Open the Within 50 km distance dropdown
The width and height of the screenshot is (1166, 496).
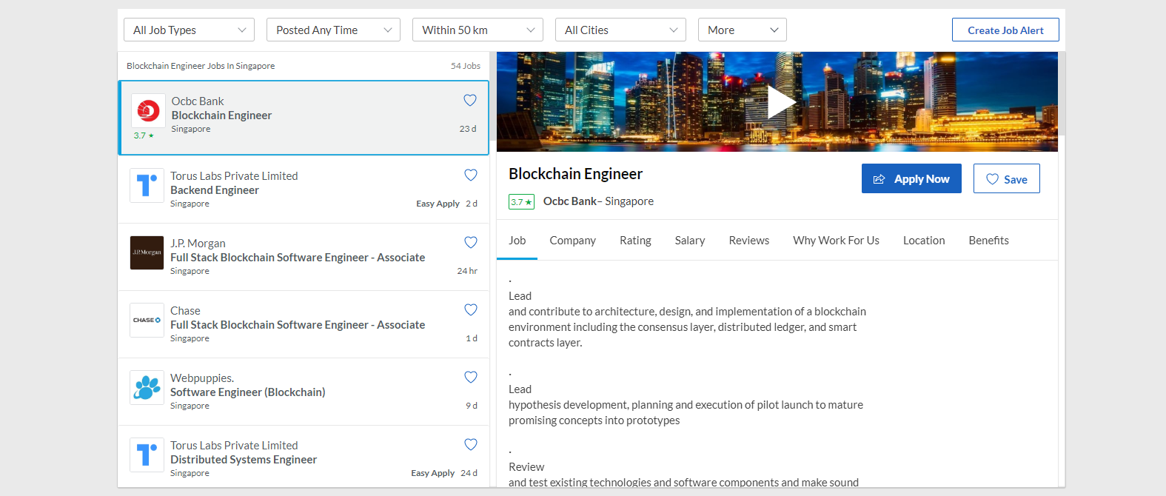[x=478, y=30]
